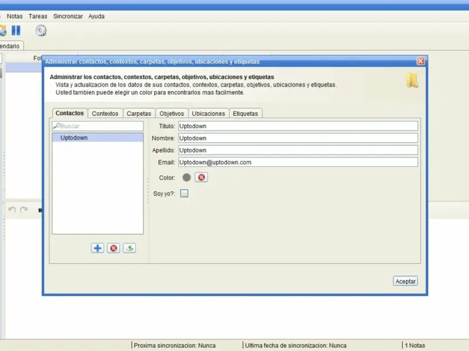469x351 pixels.
Task: Edit the Apellido field
Action: pyautogui.click(x=298, y=150)
